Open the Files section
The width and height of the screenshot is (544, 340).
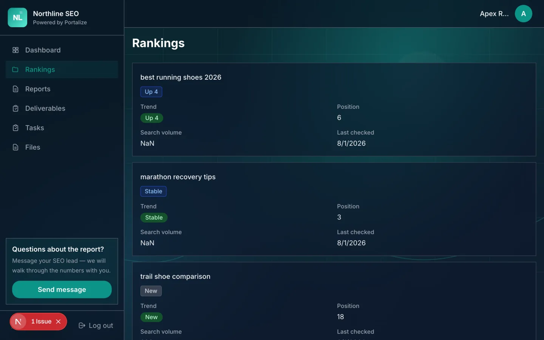pos(62,147)
